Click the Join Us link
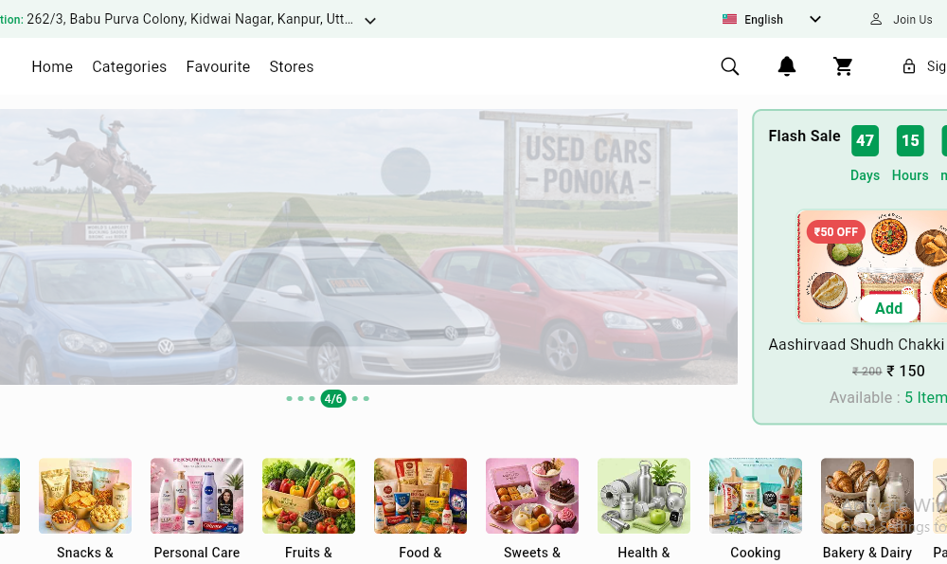The image size is (947, 564). (x=913, y=19)
